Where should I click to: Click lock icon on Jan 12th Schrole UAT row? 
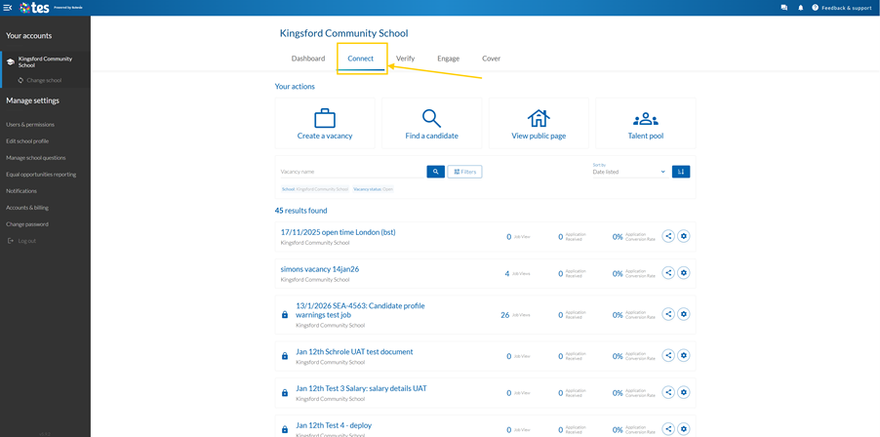click(285, 356)
